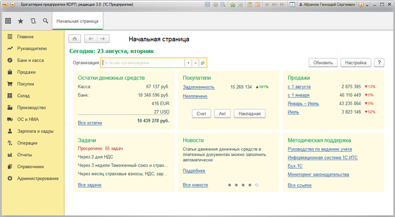Open the info icon in title bar
395x217 pixels.
361,5
